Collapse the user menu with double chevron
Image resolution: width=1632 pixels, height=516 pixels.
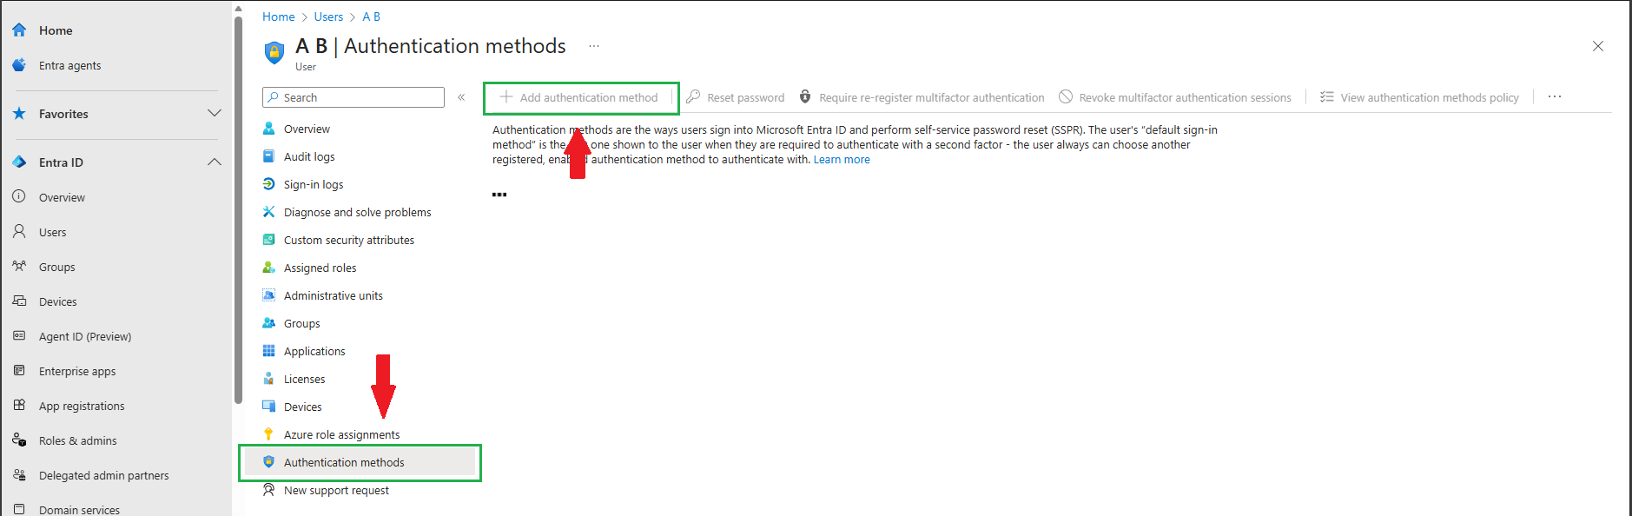click(461, 97)
